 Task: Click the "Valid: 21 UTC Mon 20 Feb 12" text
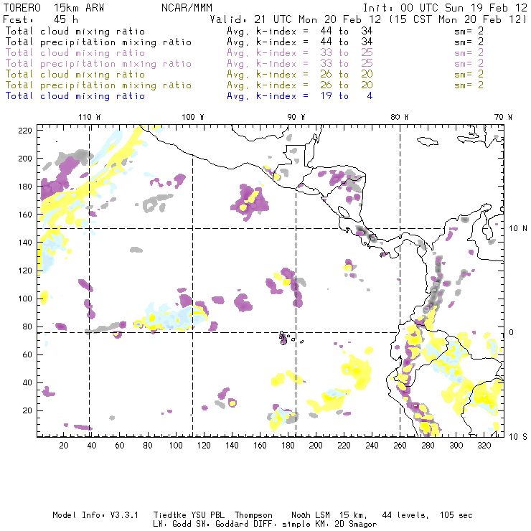click(296, 19)
